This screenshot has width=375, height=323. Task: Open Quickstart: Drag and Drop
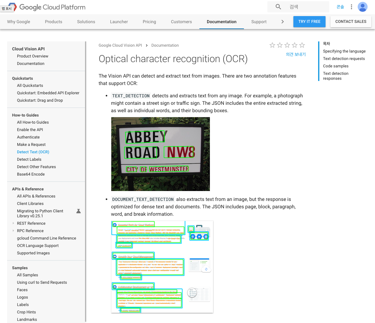coord(40,100)
